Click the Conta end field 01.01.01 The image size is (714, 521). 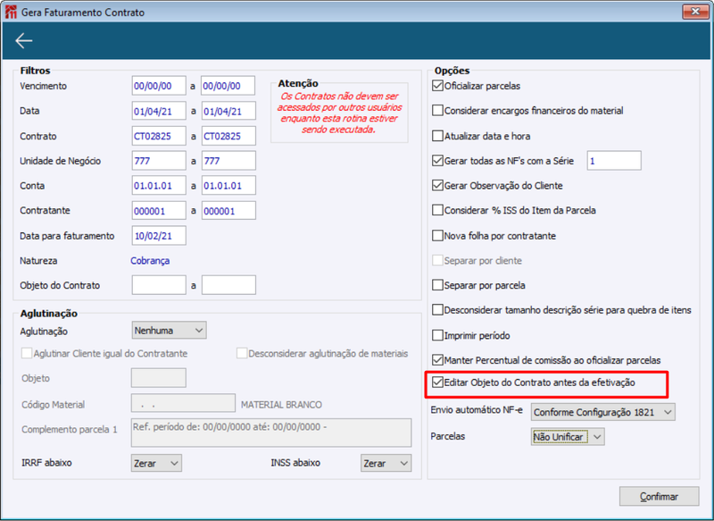tap(228, 186)
